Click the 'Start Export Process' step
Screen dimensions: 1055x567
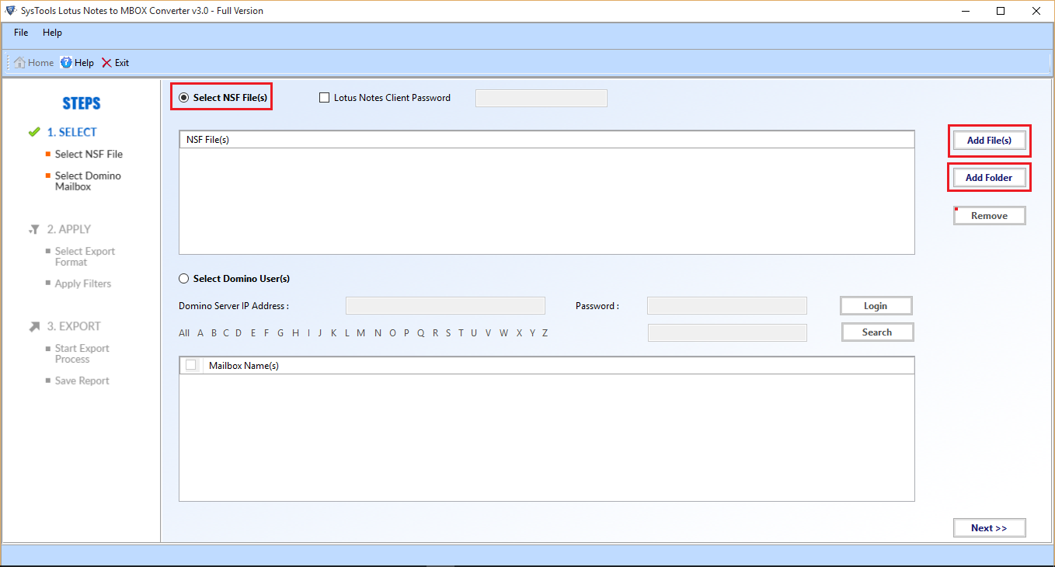click(x=82, y=354)
